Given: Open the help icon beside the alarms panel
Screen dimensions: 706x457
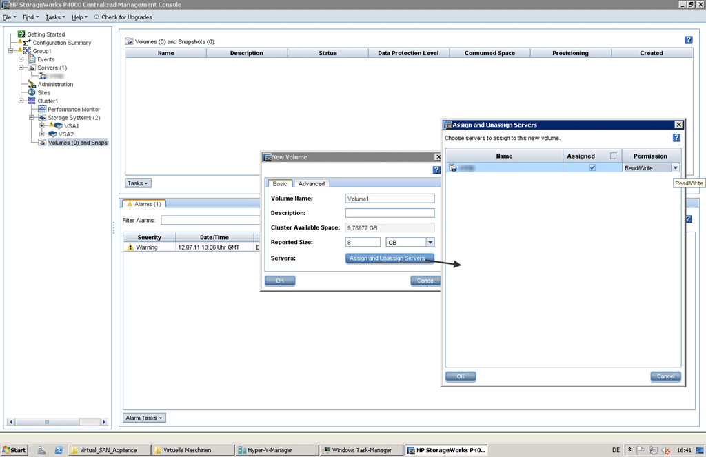Looking at the screenshot, I should (689, 219).
